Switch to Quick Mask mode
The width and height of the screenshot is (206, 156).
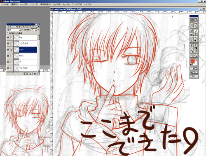click(x=196, y=68)
